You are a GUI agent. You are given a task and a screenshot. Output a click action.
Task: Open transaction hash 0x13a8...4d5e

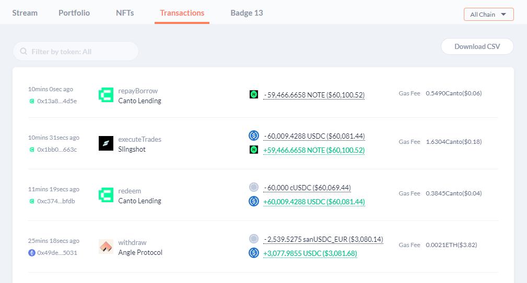(57, 101)
